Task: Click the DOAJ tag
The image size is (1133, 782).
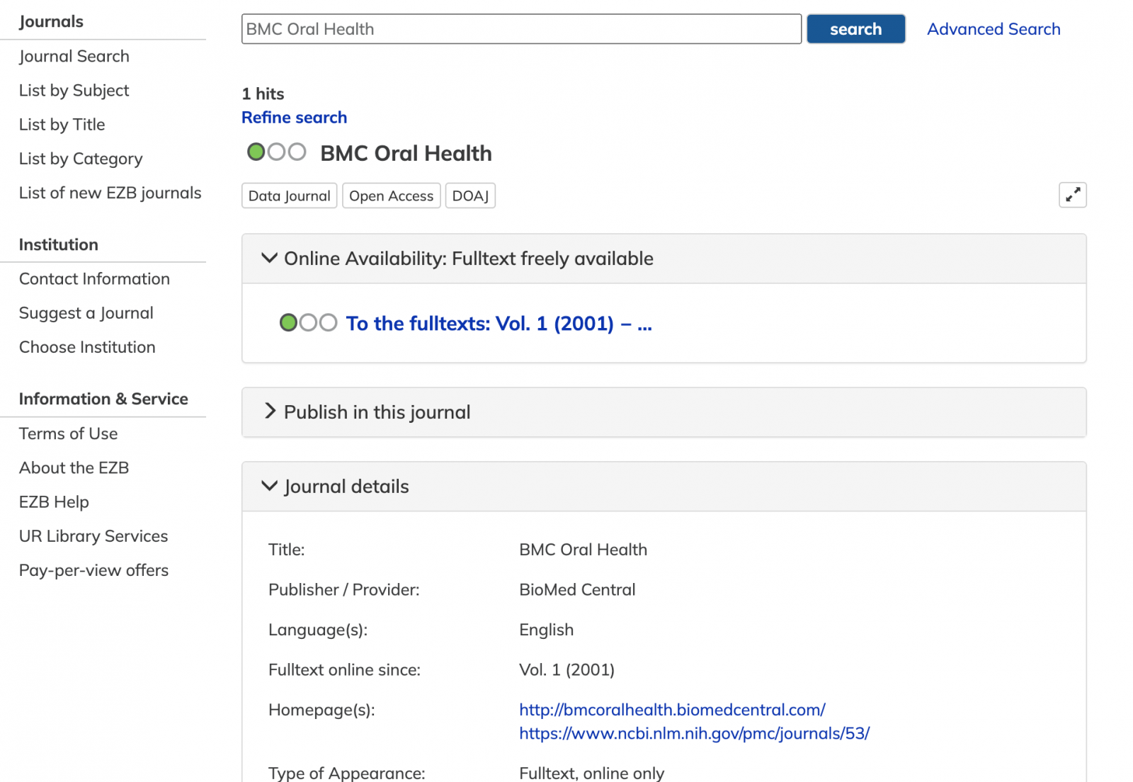Action: point(470,196)
